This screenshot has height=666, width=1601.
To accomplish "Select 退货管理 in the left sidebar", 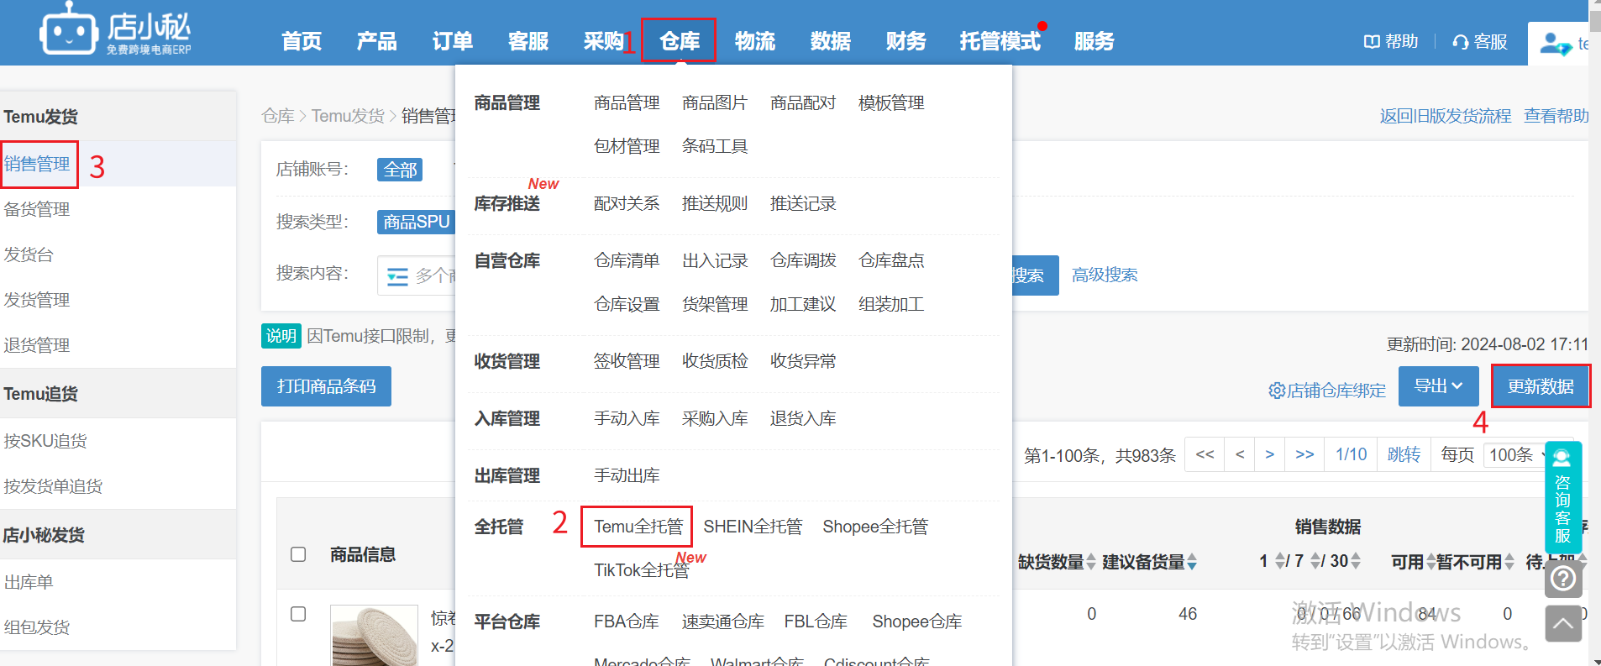I will pyautogui.click(x=37, y=345).
